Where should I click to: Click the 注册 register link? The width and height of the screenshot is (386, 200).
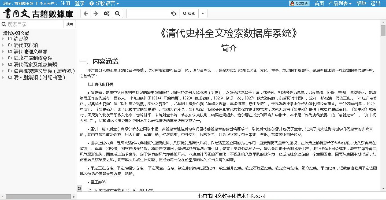tap(65, 3)
